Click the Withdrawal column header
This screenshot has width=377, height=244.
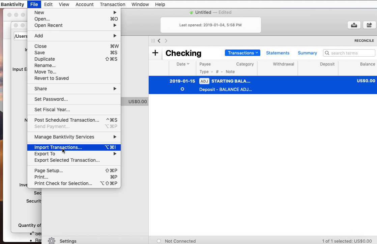point(284,64)
